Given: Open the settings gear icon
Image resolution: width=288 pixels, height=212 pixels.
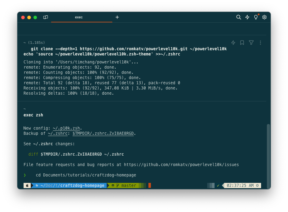Looking at the screenshot, I should click(264, 17).
